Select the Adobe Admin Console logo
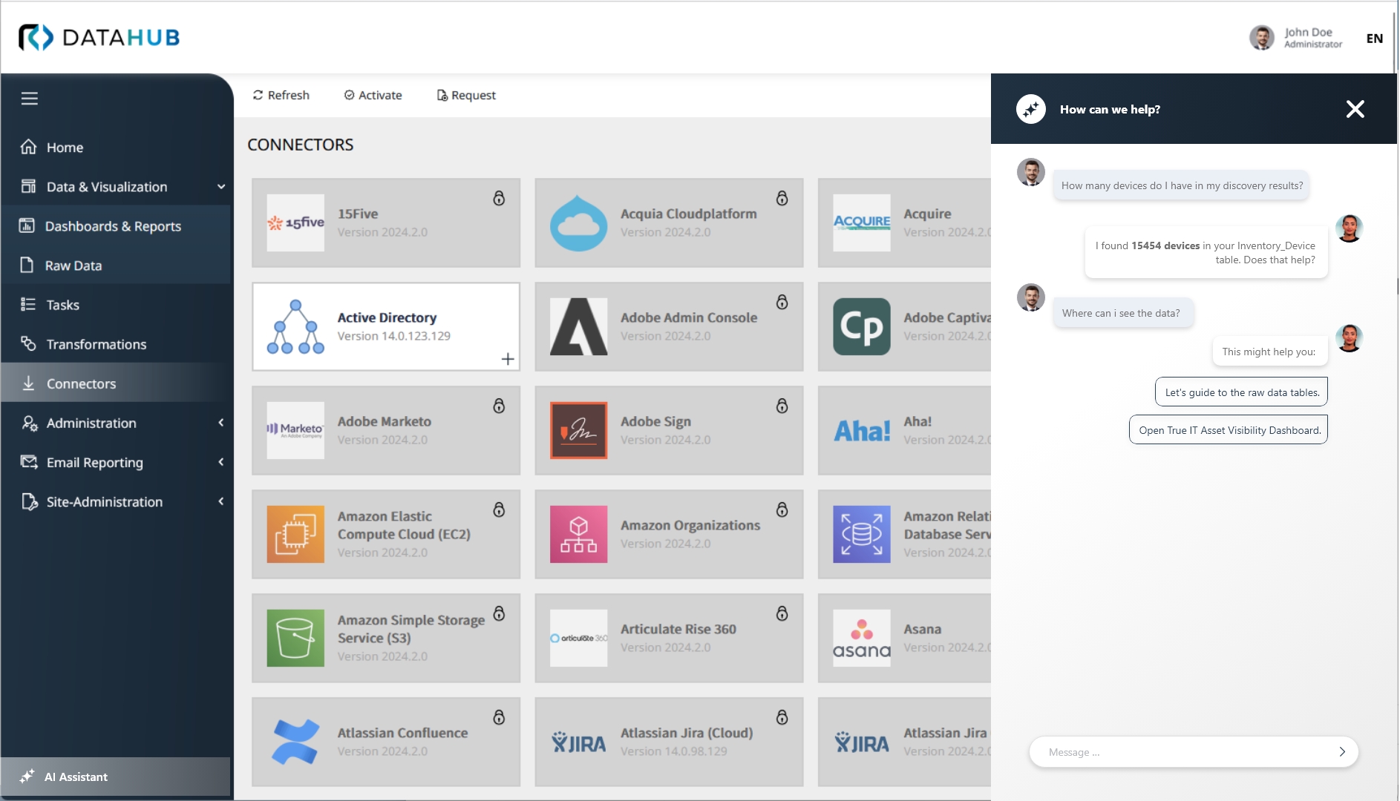This screenshot has height=801, width=1400. (578, 326)
